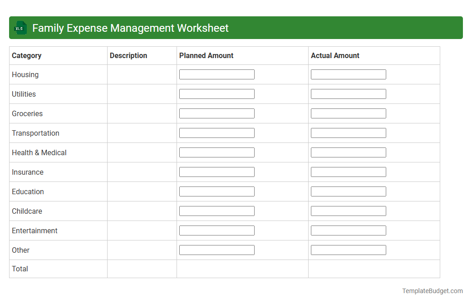Click the Actual Amount field for Education
This screenshot has height=304, width=472.
point(348,191)
